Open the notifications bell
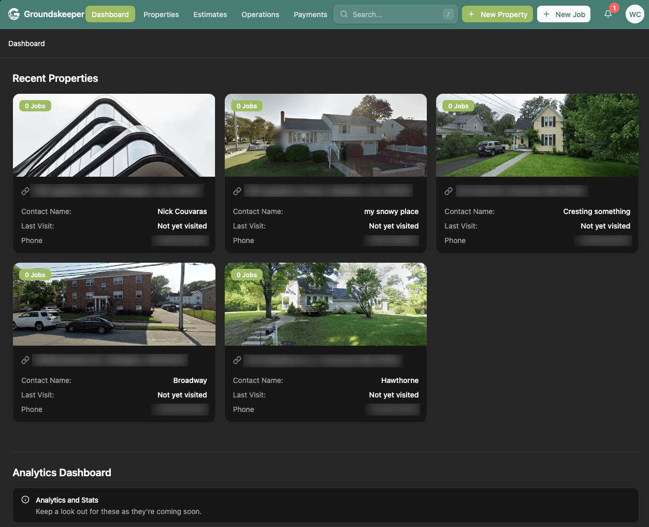Image resolution: width=649 pixels, height=527 pixels. (x=608, y=14)
